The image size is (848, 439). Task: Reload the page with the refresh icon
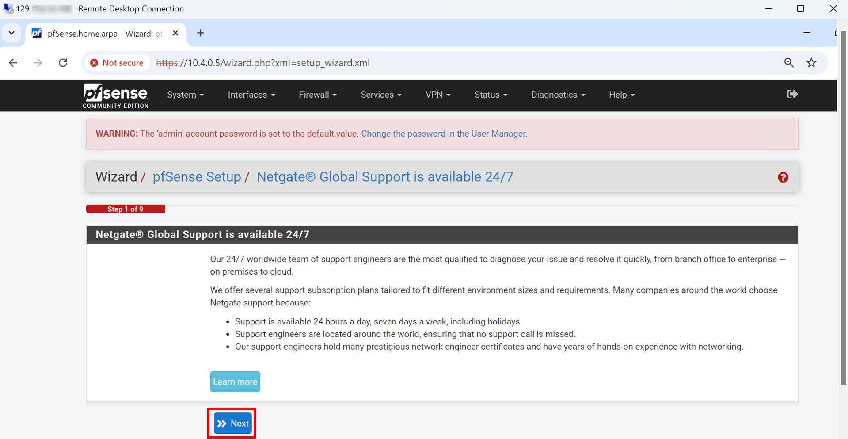[x=63, y=63]
